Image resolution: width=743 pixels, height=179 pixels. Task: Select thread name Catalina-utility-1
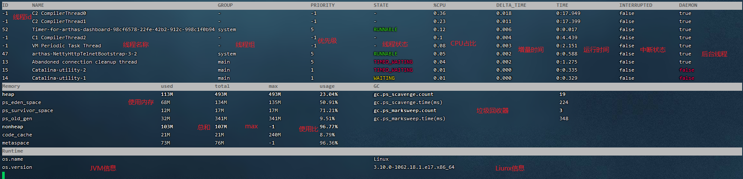[x=59, y=78]
